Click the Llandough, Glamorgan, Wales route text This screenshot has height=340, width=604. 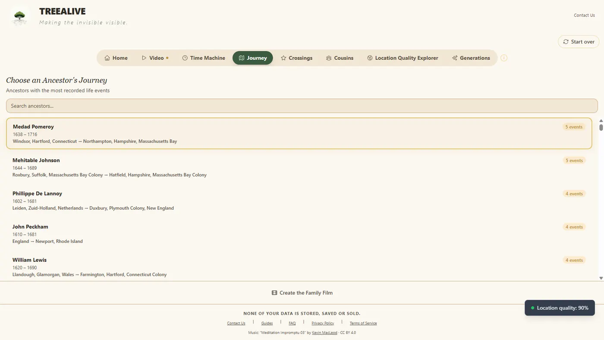coord(89,274)
